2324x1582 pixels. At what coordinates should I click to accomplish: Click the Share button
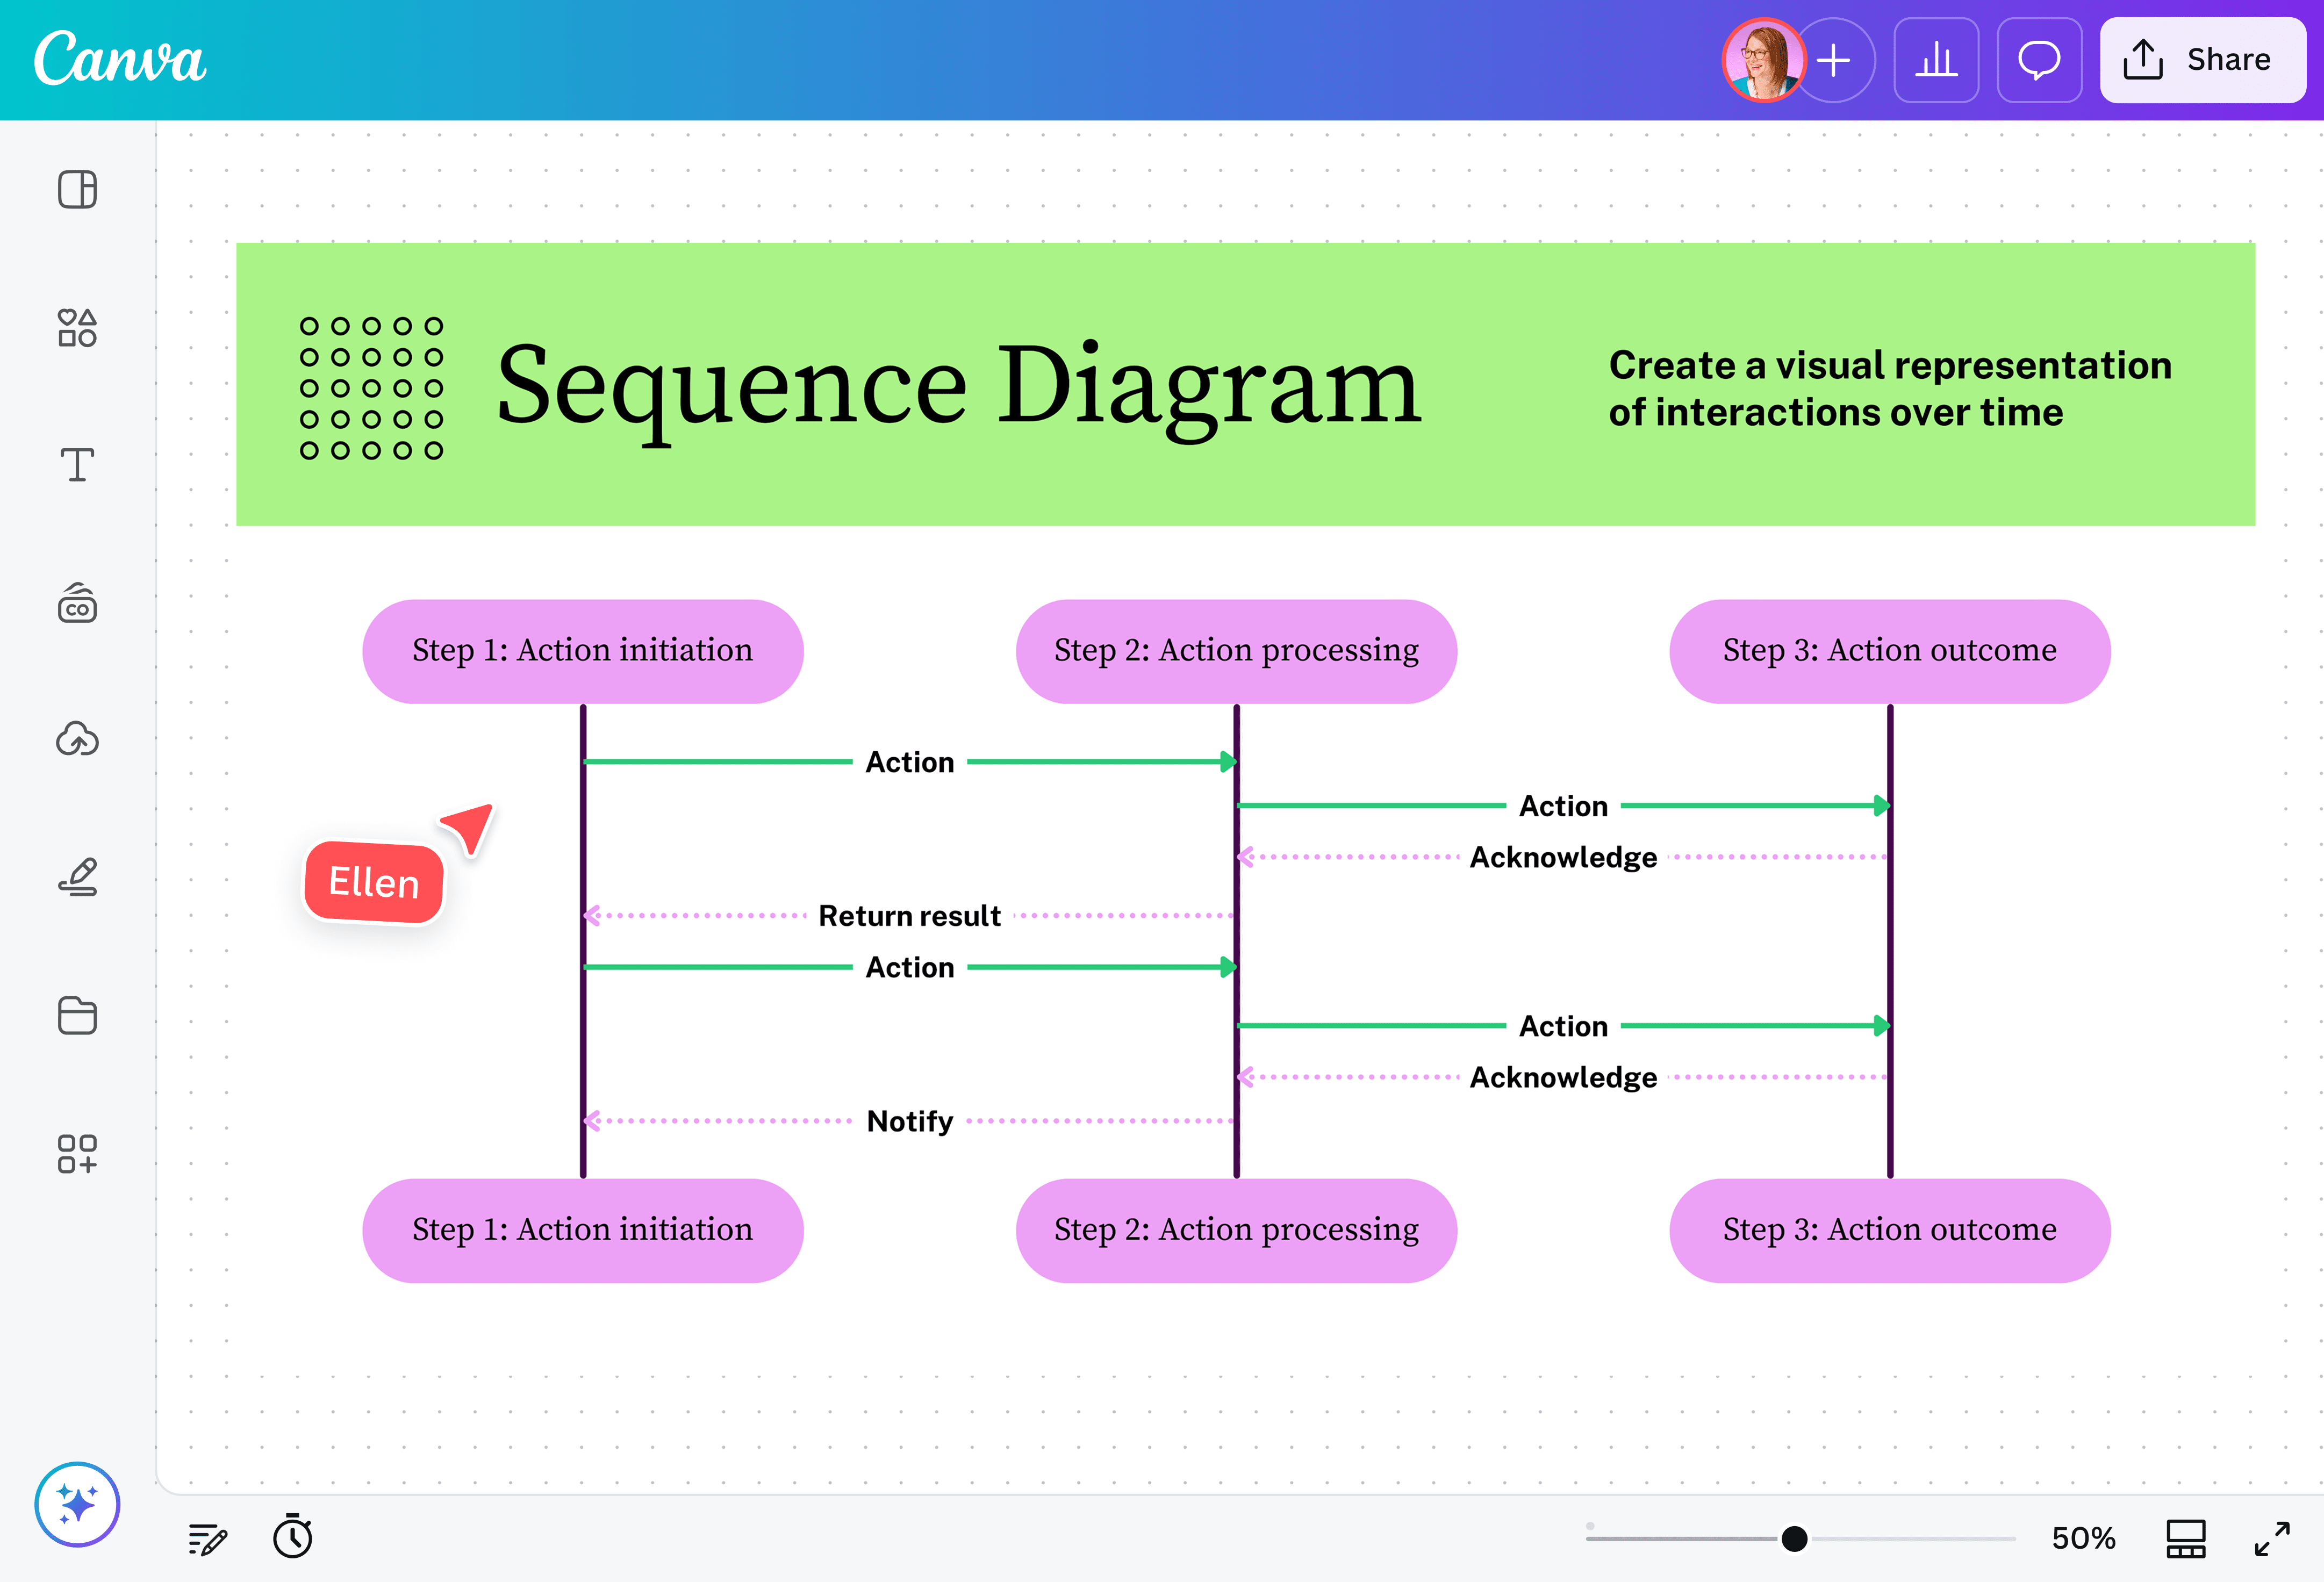2202,60
